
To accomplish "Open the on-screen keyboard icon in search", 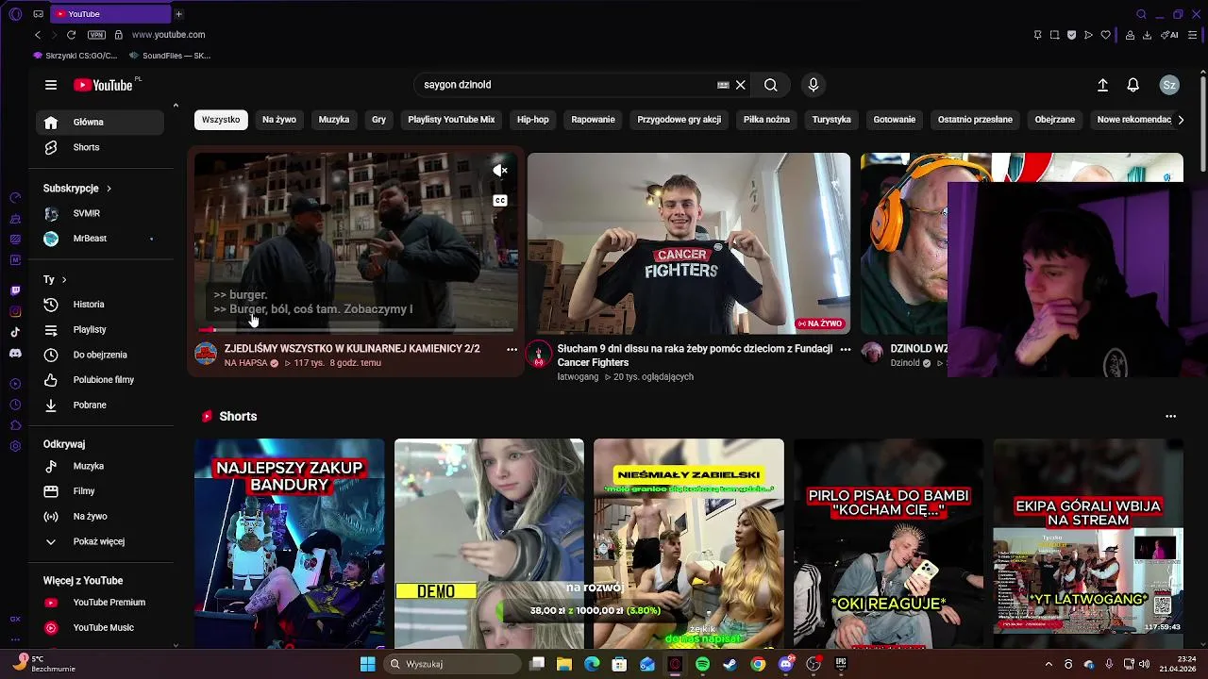I will pyautogui.click(x=723, y=85).
